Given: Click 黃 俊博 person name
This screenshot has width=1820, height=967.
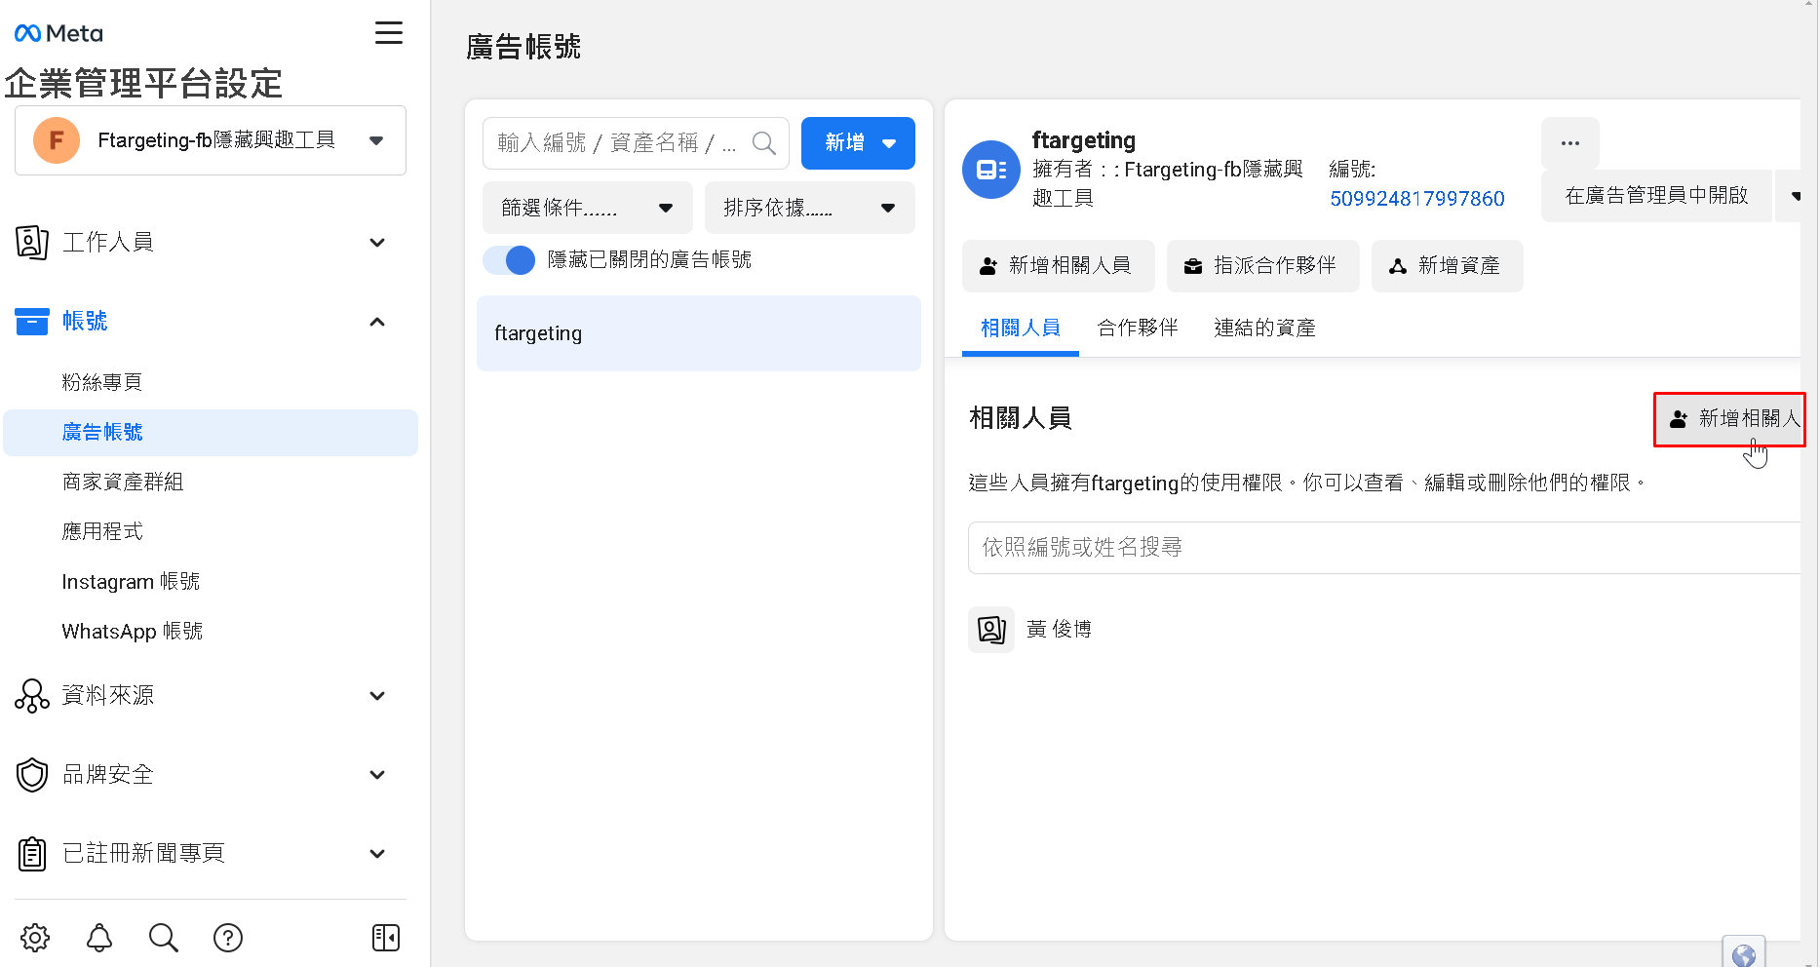Looking at the screenshot, I should (1059, 630).
